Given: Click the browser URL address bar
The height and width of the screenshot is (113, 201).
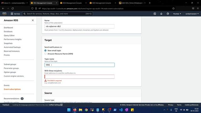Looking at the screenshot, I should point(101,8).
